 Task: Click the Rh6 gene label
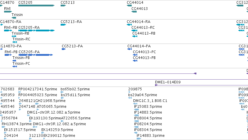pyautogui.click(x=7, y=8)
